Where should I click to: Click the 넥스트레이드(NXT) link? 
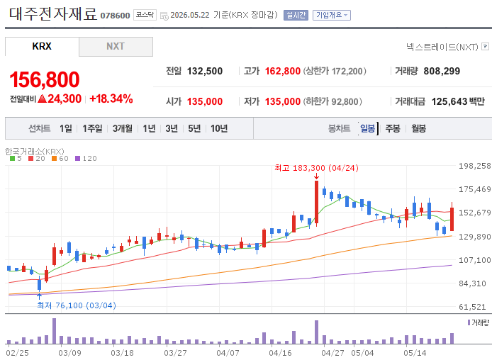[442, 47]
